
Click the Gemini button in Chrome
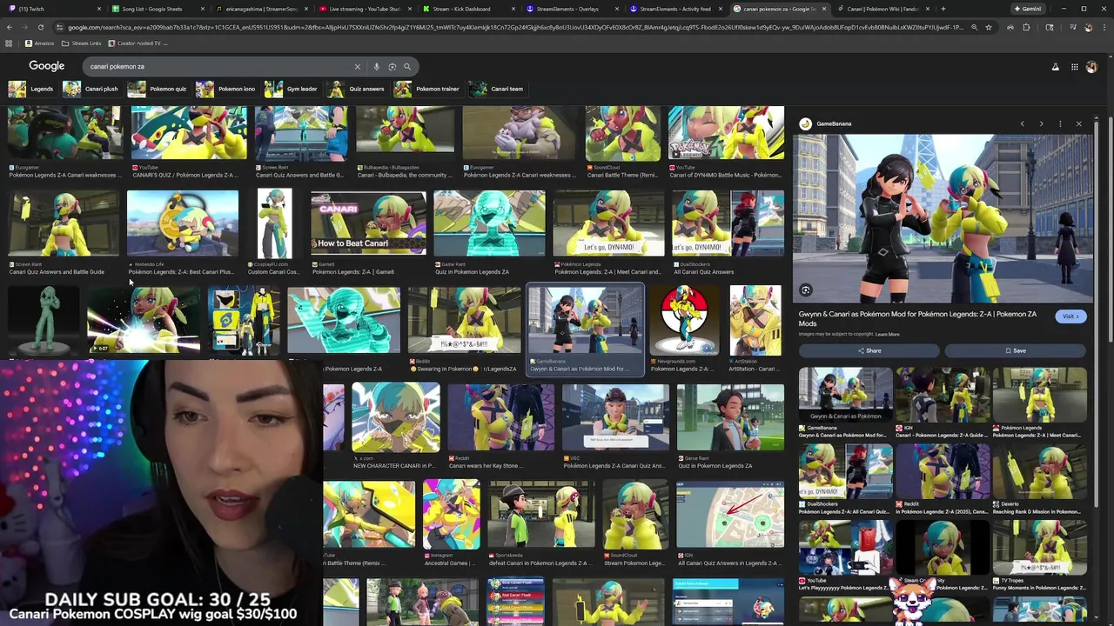coord(1027,9)
